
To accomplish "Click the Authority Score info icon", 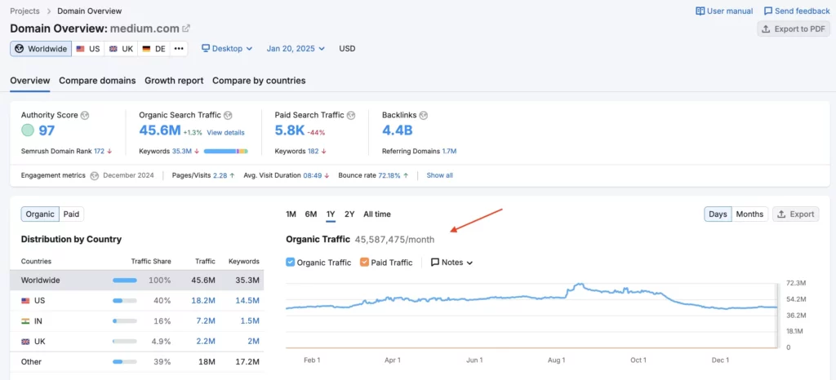I will tap(85, 115).
